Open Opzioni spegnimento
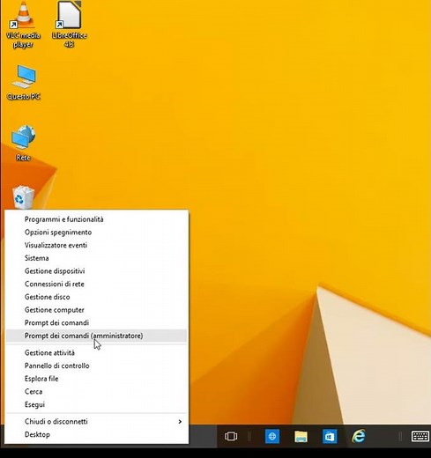 96,233
